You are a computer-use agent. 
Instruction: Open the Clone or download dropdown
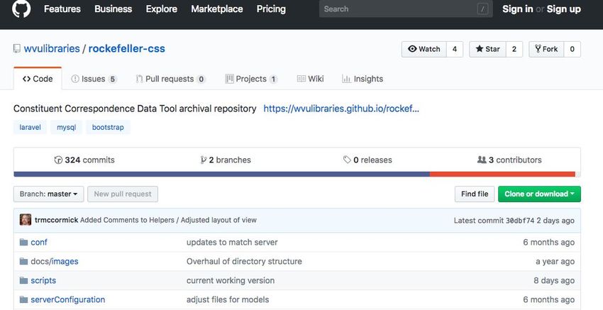(x=540, y=194)
